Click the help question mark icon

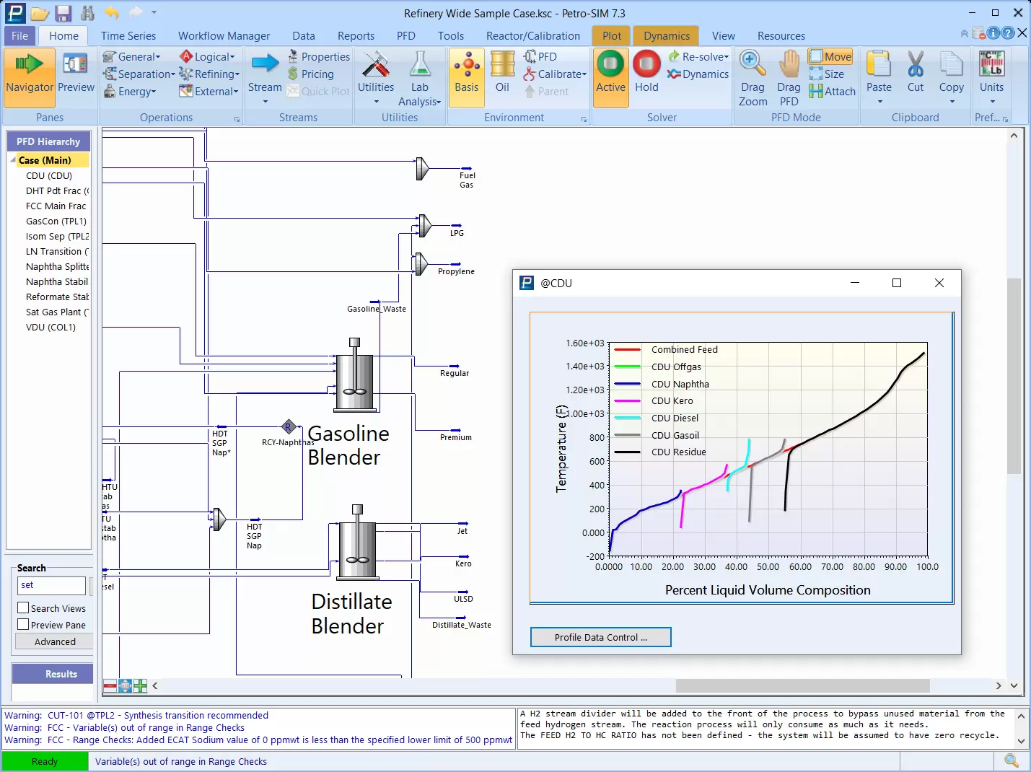click(1008, 33)
